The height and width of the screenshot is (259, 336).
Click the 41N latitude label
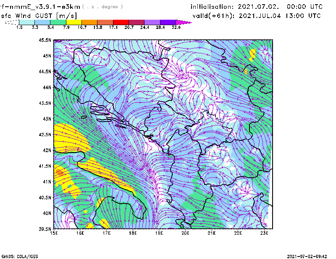47,181
